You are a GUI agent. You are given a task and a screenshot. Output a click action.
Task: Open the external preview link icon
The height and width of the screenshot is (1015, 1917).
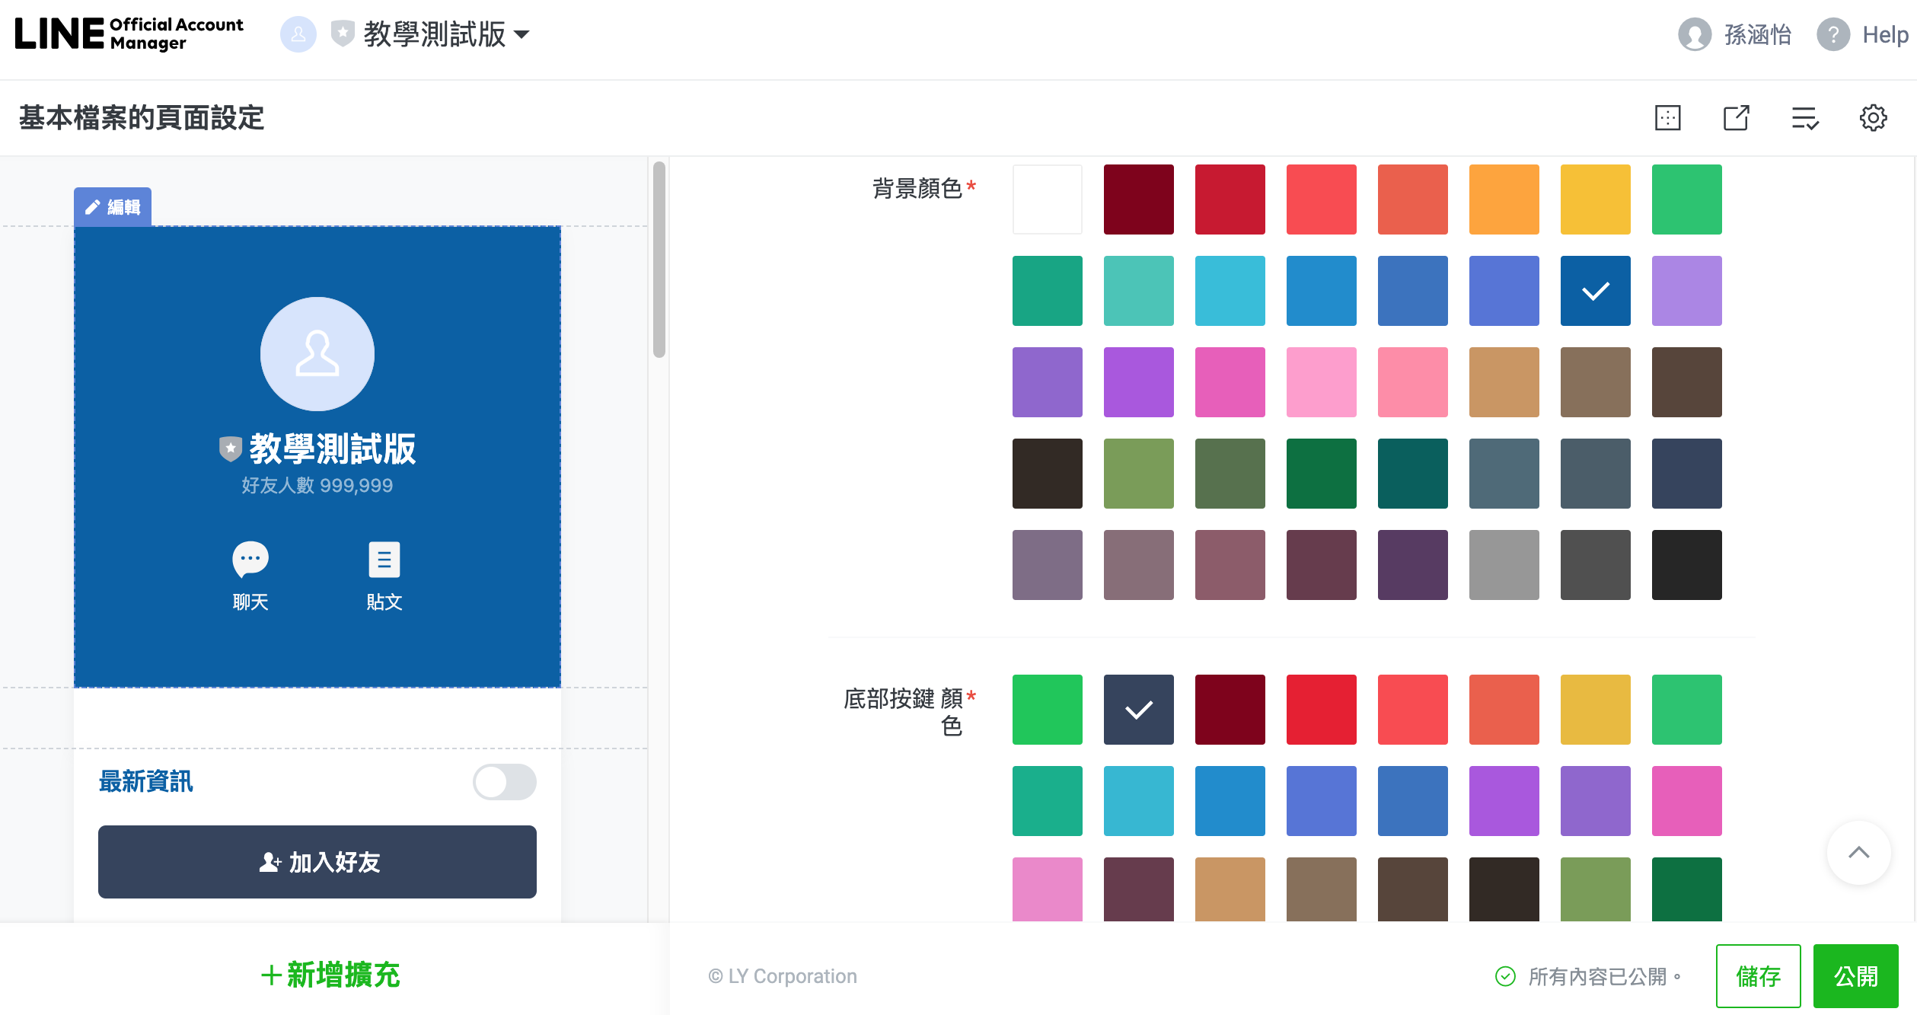click(1737, 118)
